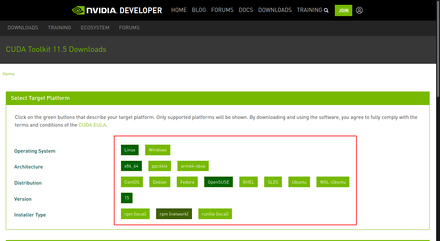Click the green JOIN button
The height and width of the screenshot is (241, 440).
(344, 10)
